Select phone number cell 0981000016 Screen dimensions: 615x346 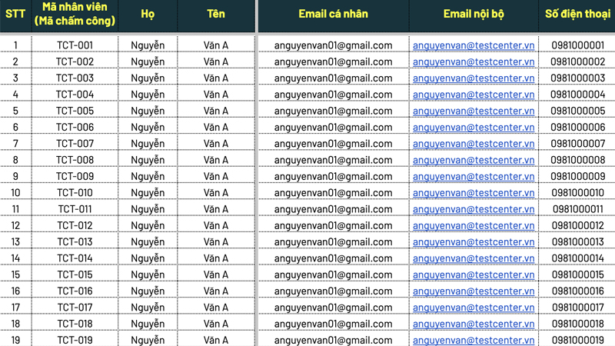(x=577, y=291)
